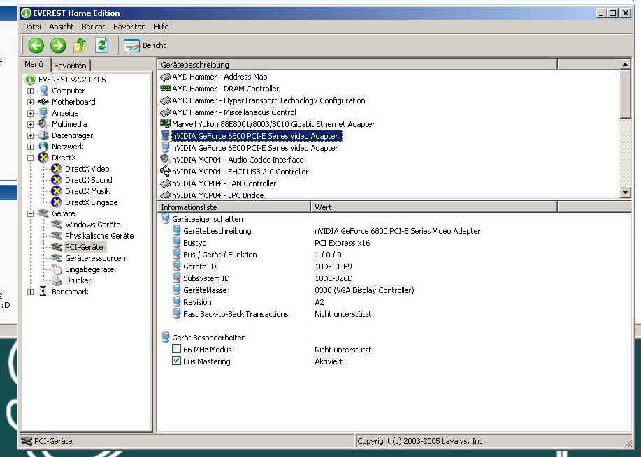Expand the Netzwerk tree node
641x457 pixels.
point(30,147)
